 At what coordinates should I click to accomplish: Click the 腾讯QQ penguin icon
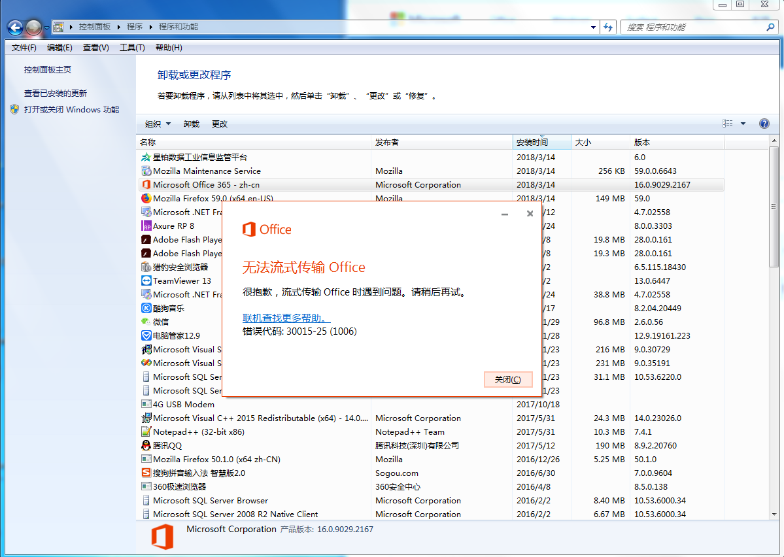[x=146, y=445]
